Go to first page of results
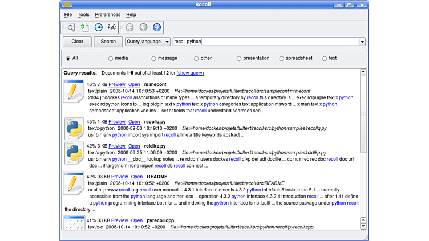The width and height of the screenshot is (429, 241). (129, 27)
